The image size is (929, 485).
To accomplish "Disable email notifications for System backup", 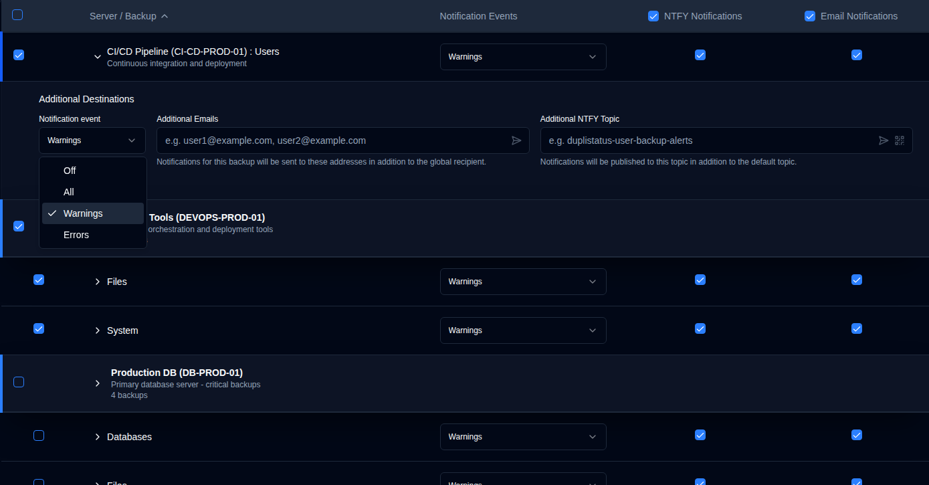I will tap(857, 328).
